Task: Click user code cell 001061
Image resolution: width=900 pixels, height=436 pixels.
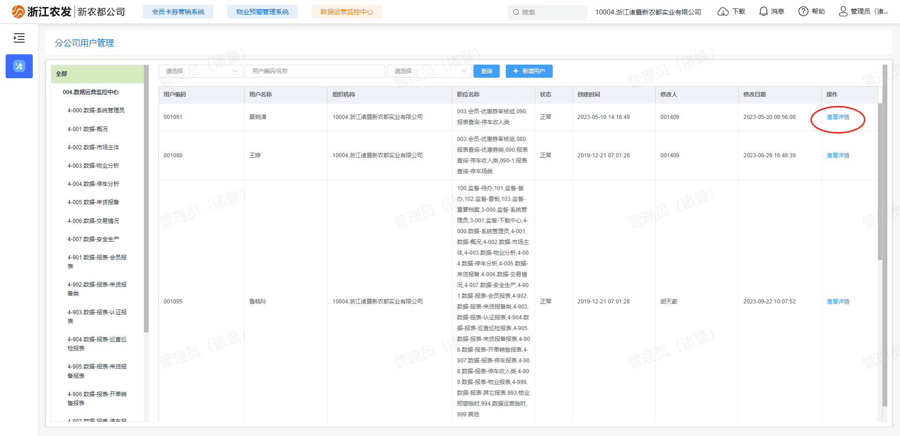Action: 173,117
